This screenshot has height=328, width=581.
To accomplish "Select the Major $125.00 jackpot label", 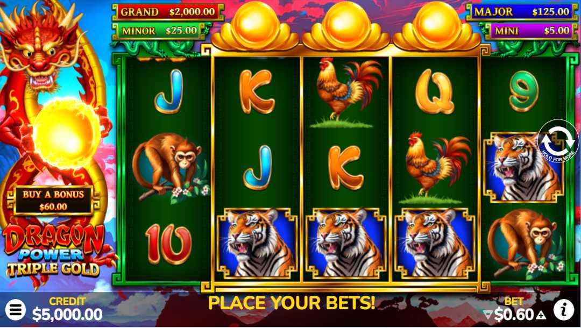I will point(522,12).
